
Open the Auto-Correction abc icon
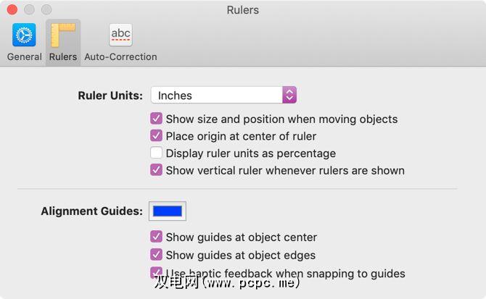click(120, 35)
